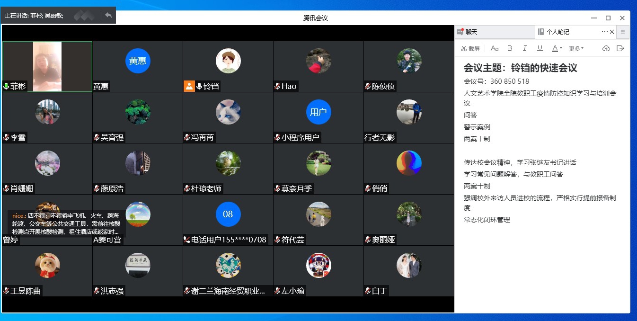Open the three-dot menu on 个人笔记 tab
637x321 pixels.
pyautogui.click(x=604, y=32)
